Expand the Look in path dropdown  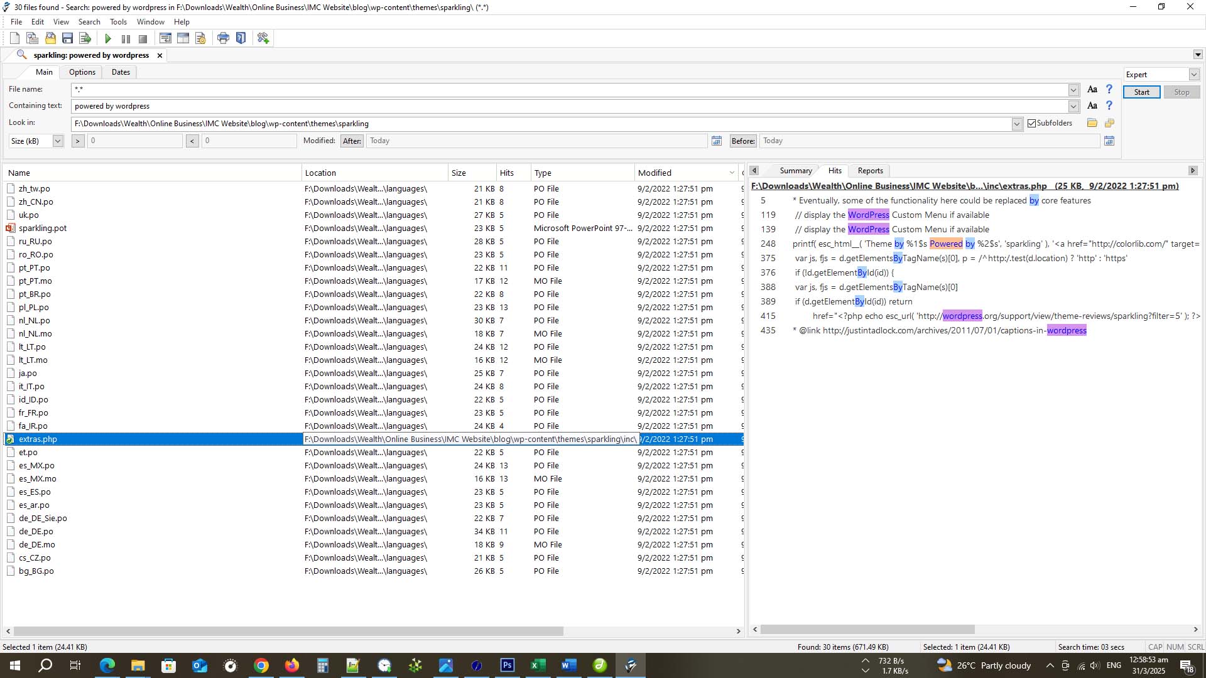click(1017, 124)
